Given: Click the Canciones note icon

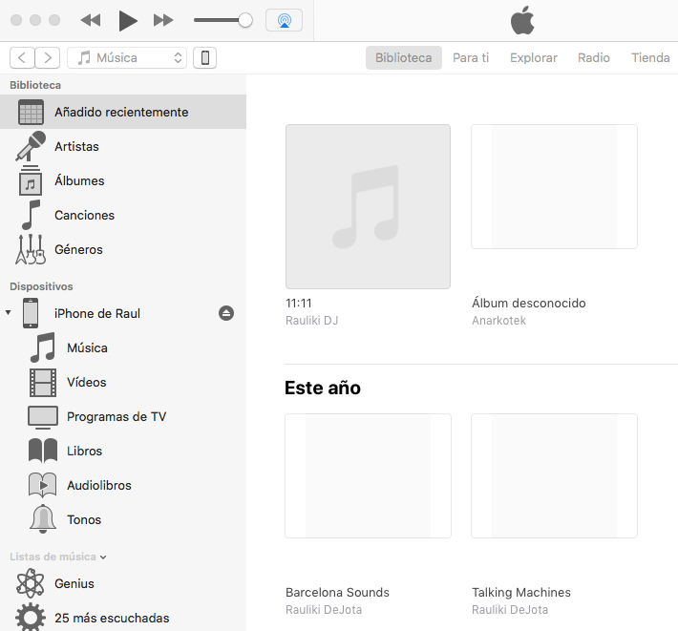Looking at the screenshot, I should [31, 215].
